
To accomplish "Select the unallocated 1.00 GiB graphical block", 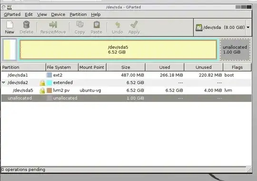I will (x=235, y=50).
